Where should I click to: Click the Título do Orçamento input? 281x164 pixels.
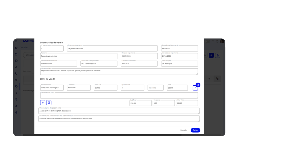[112, 49]
